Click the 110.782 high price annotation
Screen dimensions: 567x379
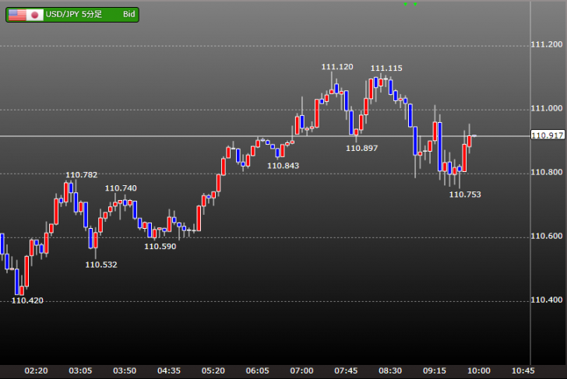82,175
